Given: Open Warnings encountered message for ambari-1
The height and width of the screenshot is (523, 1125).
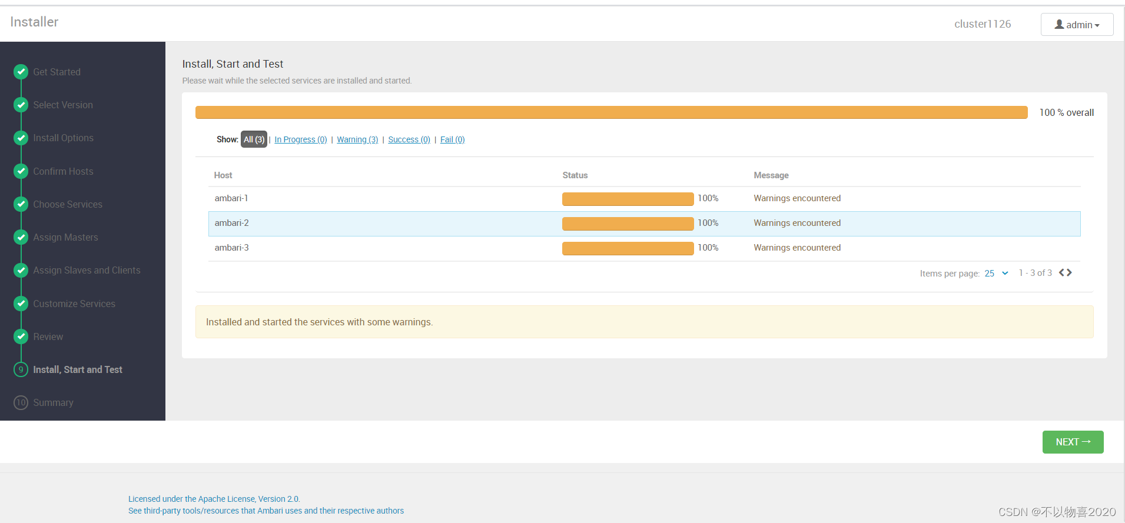Looking at the screenshot, I should point(797,198).
